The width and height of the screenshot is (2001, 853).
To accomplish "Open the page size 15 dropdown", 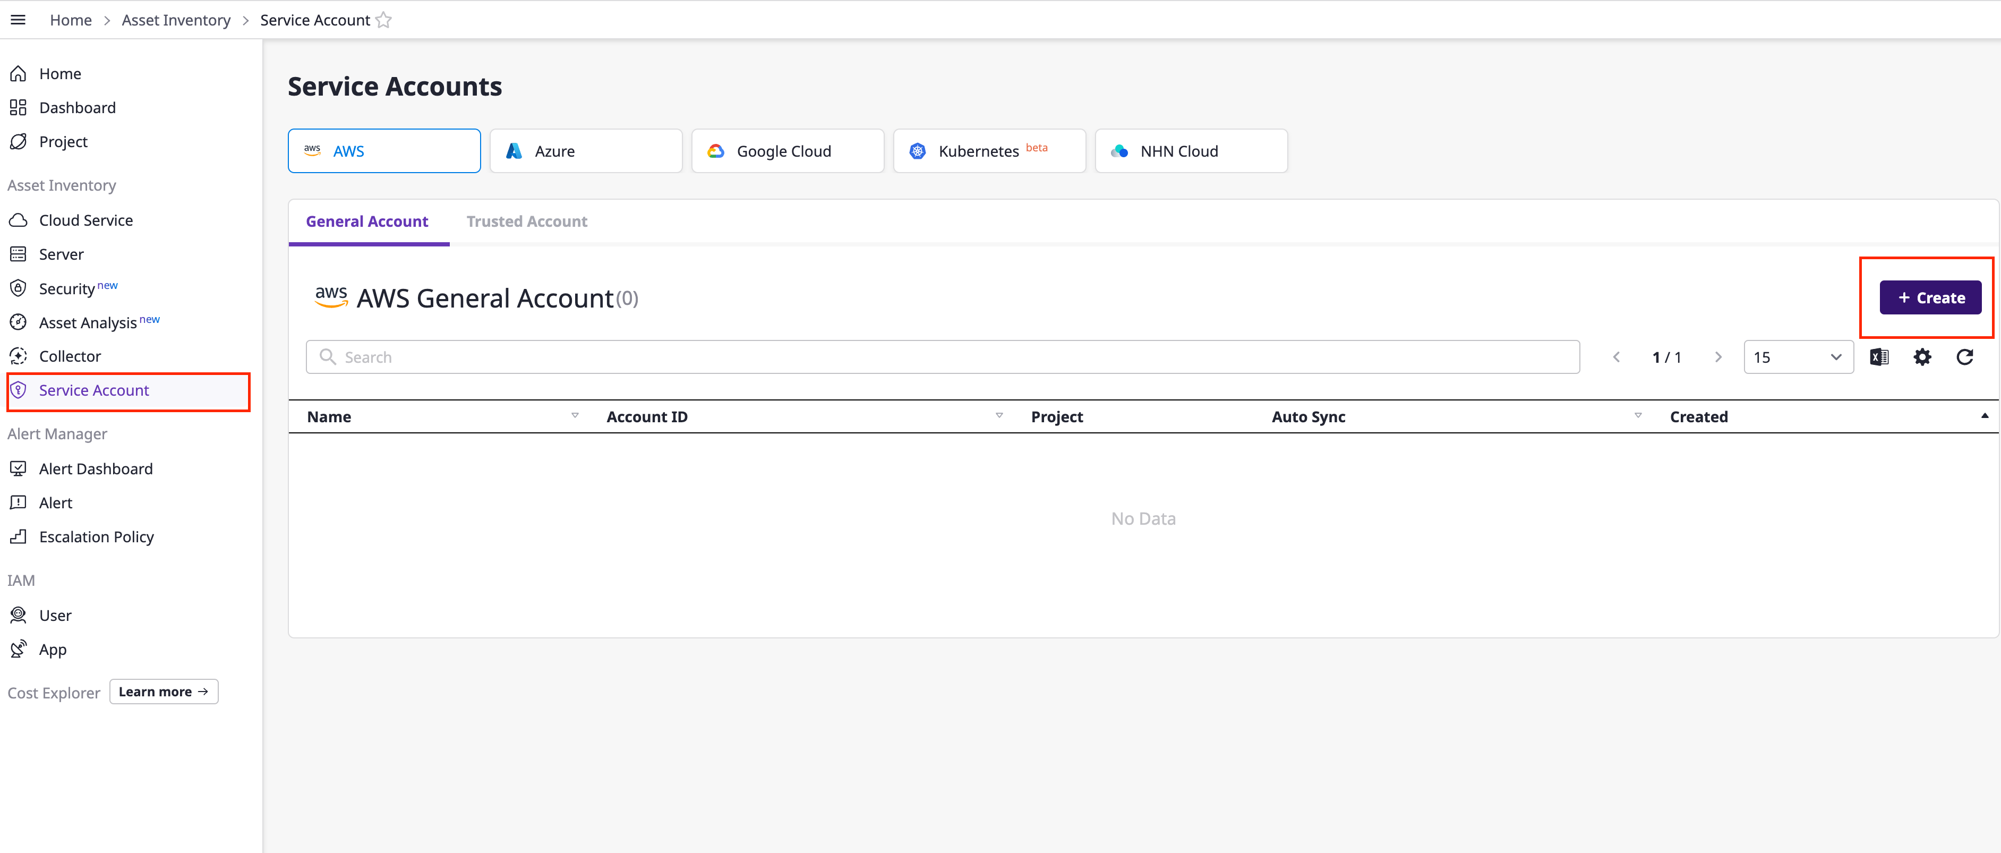I will pos(1798,357).
